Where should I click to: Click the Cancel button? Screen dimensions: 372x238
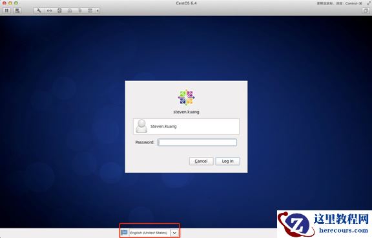[x=201, y=161]
